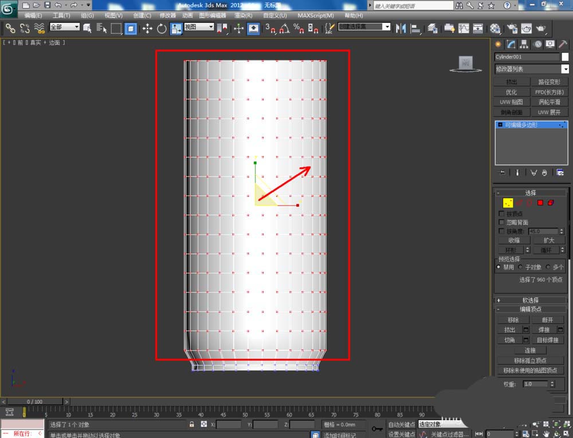Viewport: 573px width, 438px height.
Task: Open the Hierarchy panel tab icon
Action: 523,44
